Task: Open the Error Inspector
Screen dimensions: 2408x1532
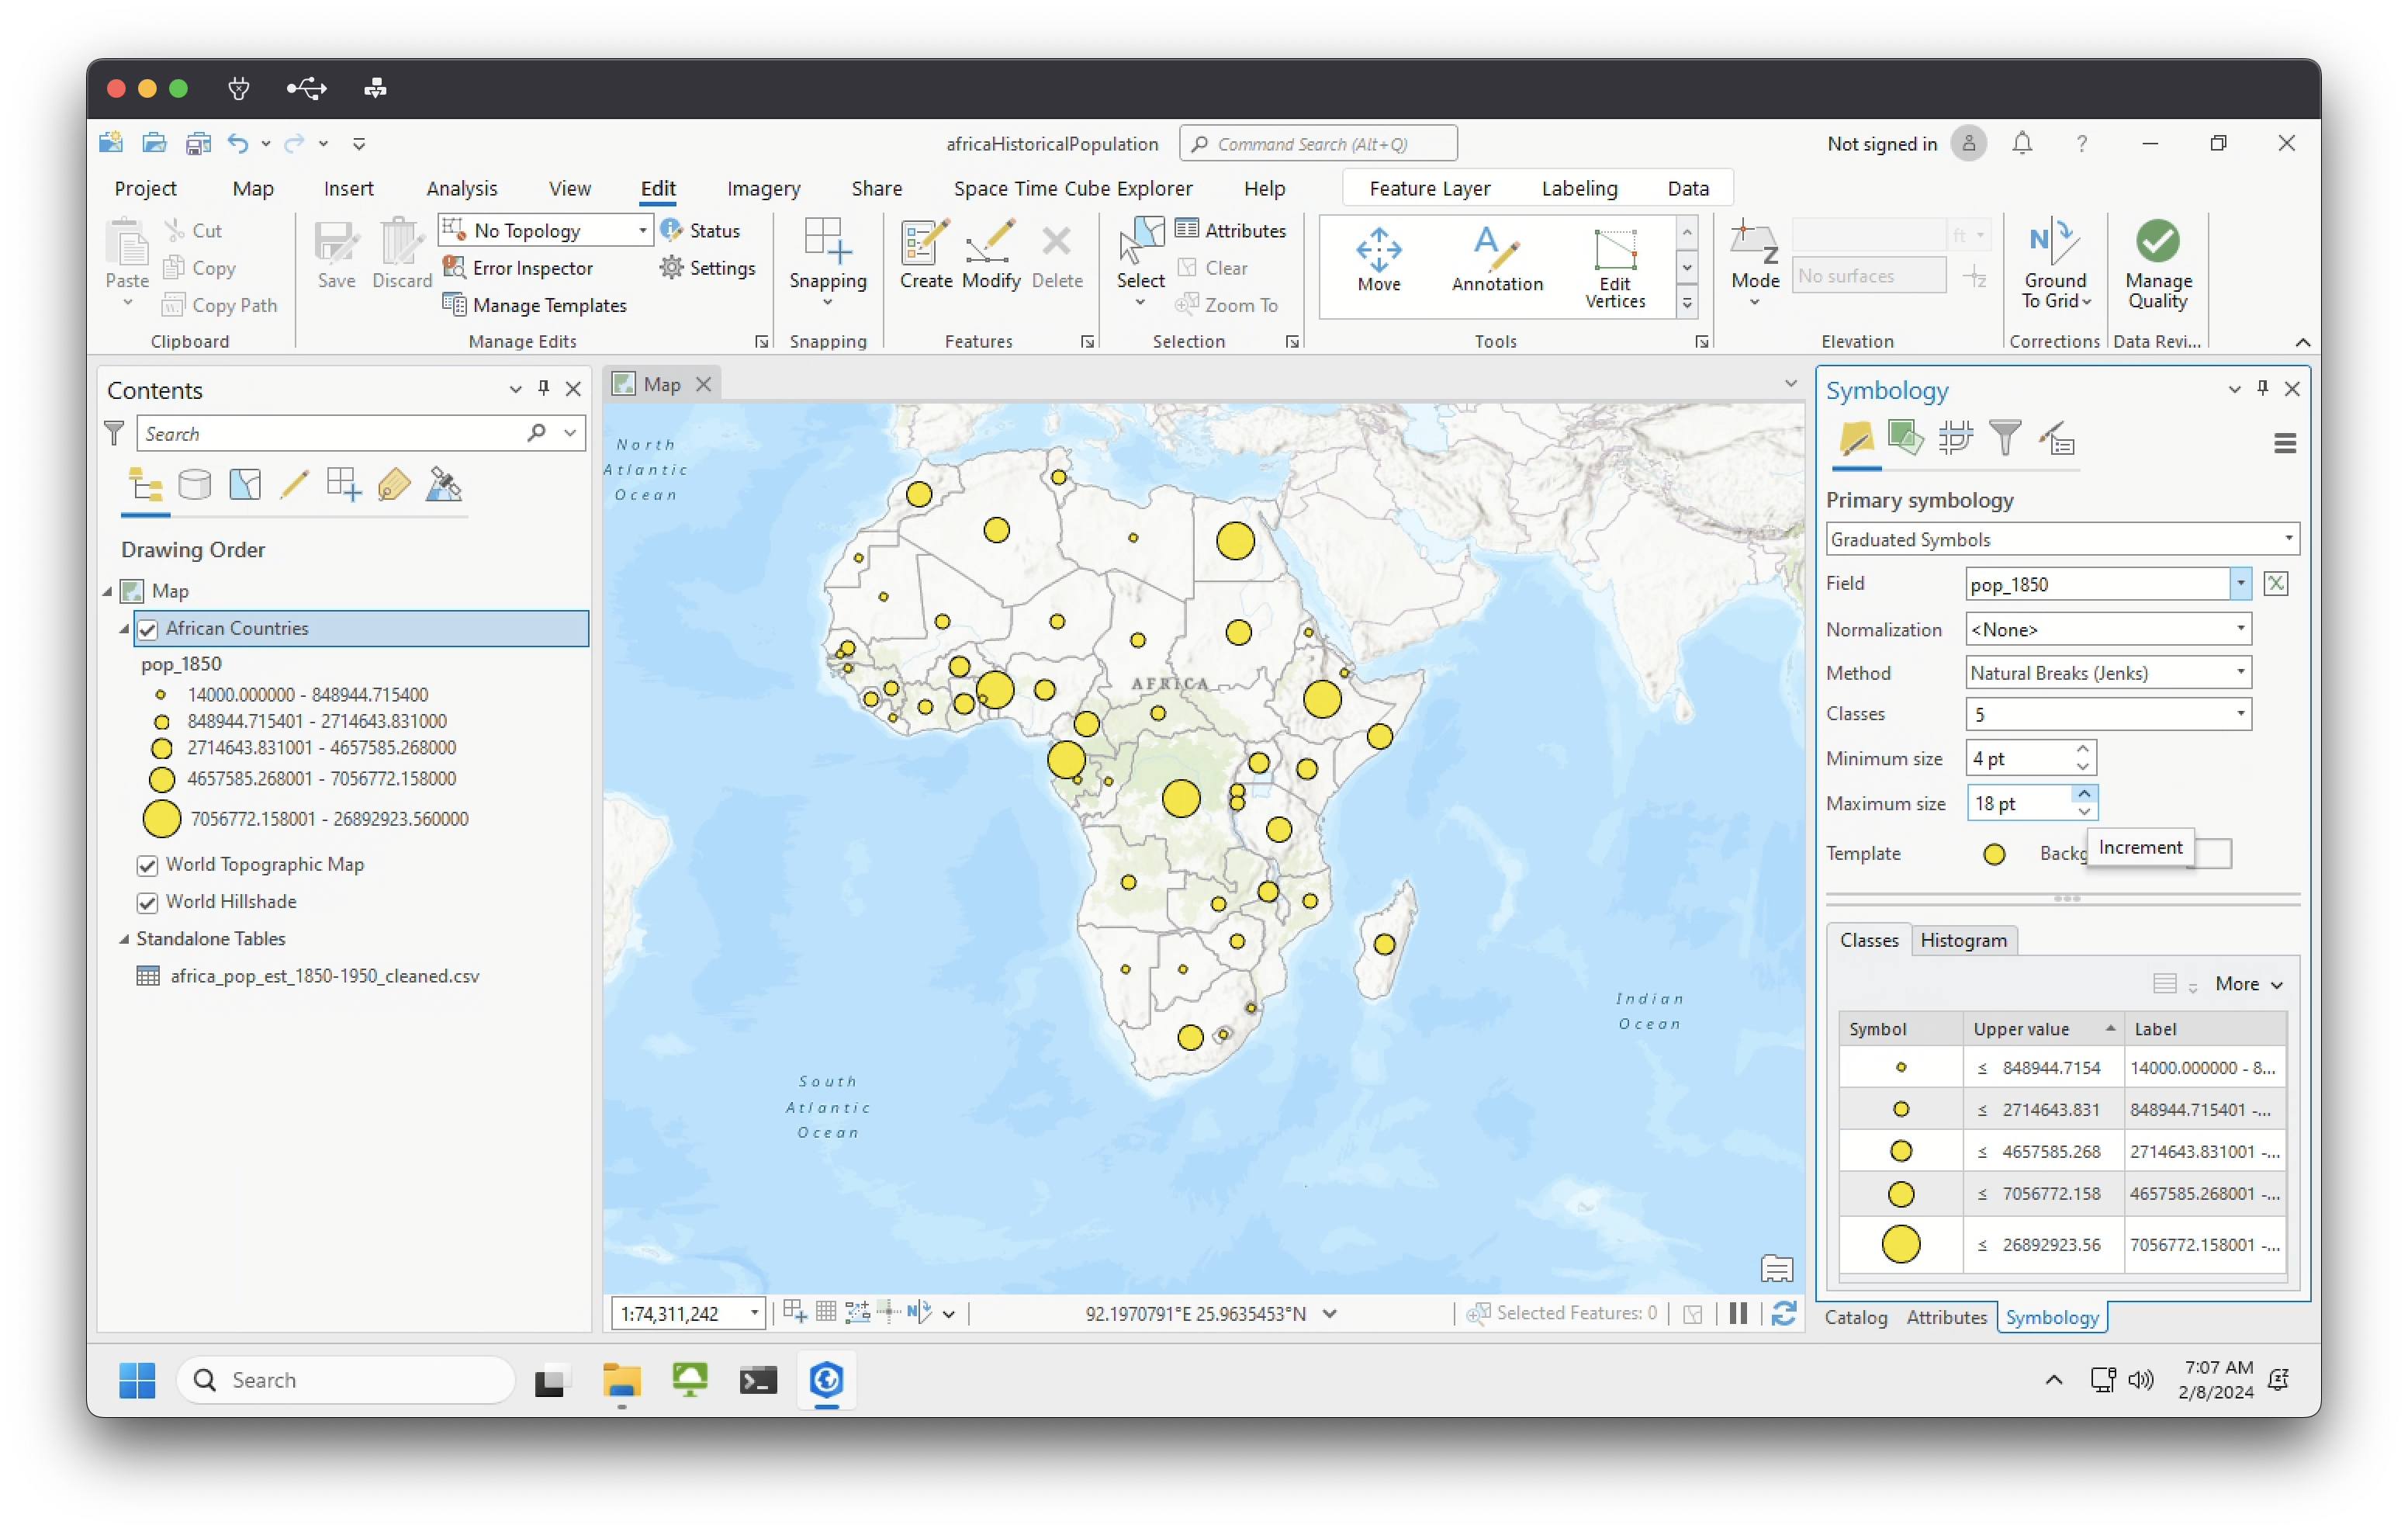Action: tap(531, 269)
